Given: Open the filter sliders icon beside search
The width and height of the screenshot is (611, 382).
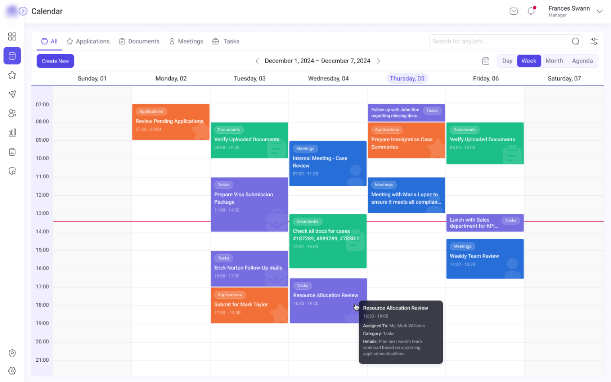Looking at the screenshot, I should pos(594,41).
